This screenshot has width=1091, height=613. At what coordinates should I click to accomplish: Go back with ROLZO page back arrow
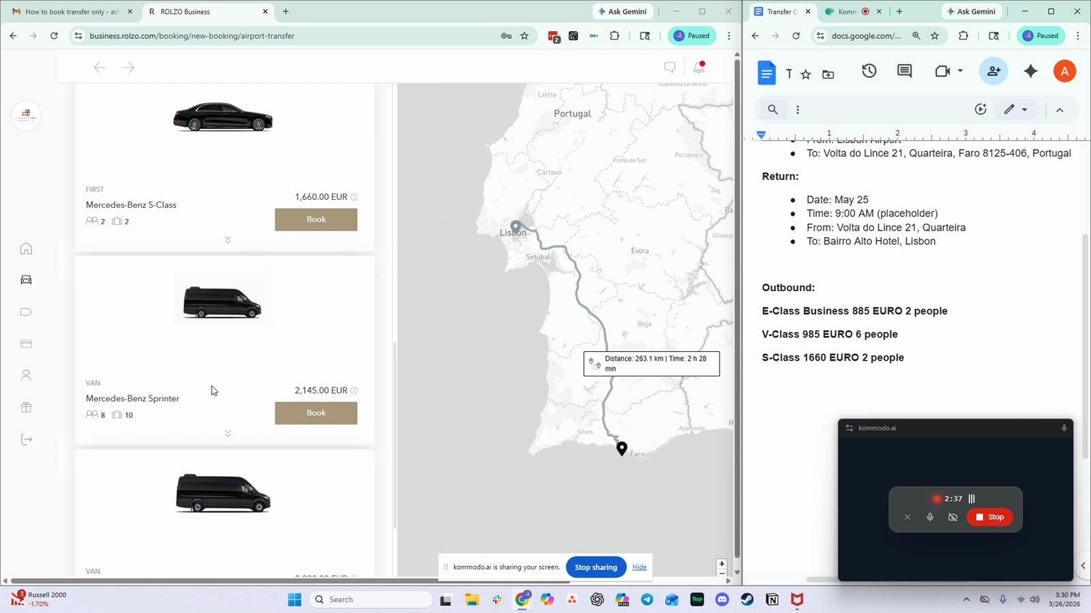[100, 67]
